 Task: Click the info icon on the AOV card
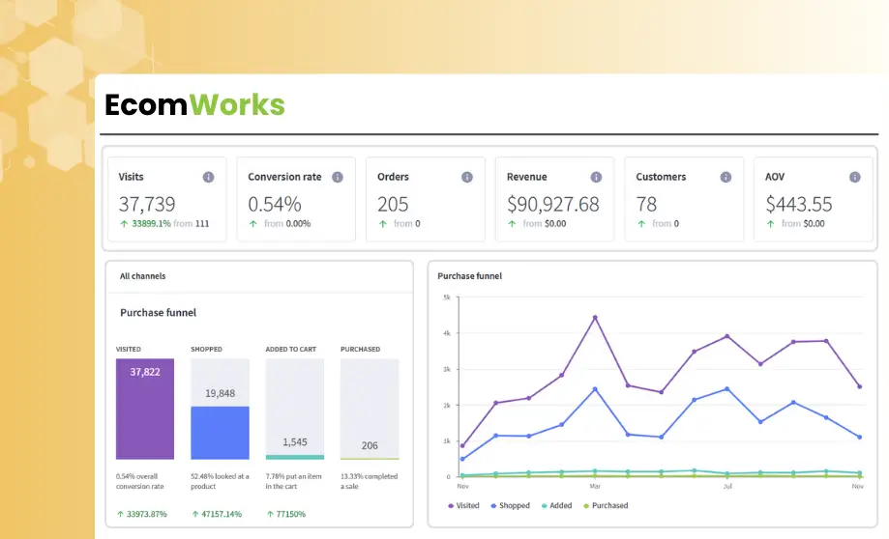point(855,177)
